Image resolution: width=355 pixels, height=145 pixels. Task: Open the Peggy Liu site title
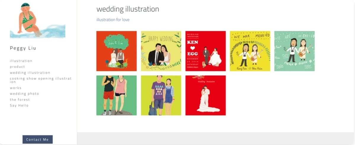pos(23,48)
